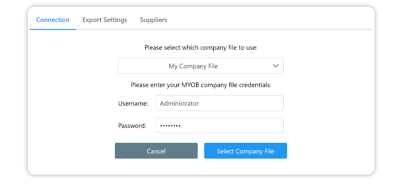Click the blue underline beneath Connection tab
Image resolution: width=402 pixels, height=185 pixels.
click(x=53, y=29)
